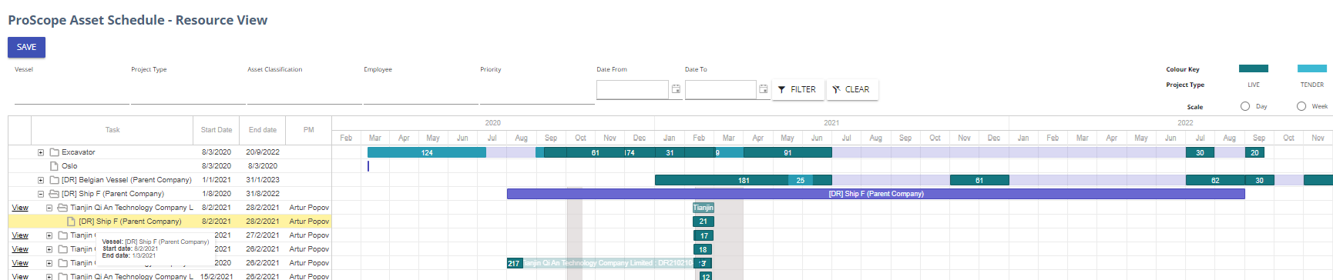Click the TENDER colour key swatch
Viewport: 1333px width, 280px height.
click(1312, 68)
